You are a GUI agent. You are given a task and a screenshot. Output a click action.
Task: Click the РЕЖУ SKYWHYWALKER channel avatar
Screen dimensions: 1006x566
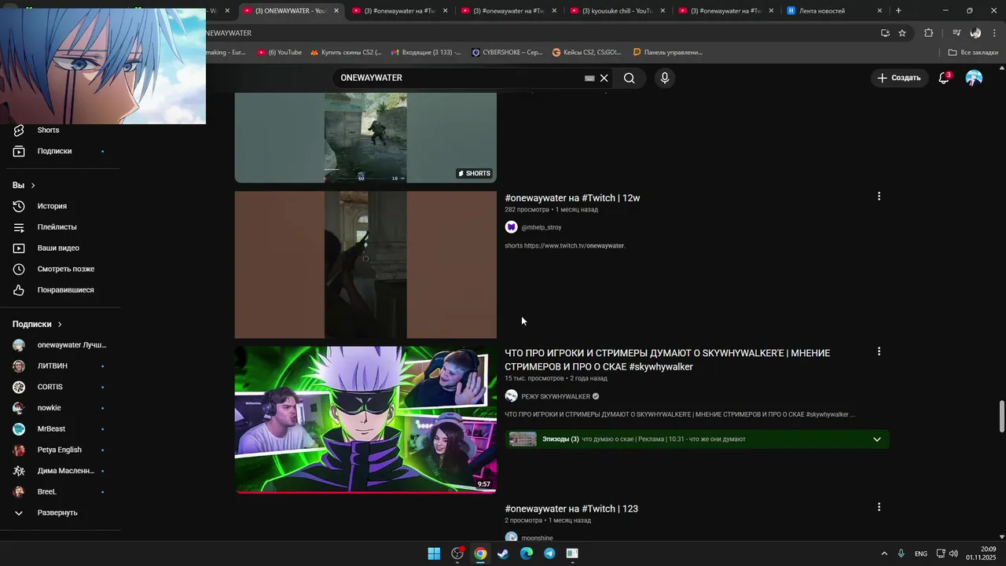511,396
